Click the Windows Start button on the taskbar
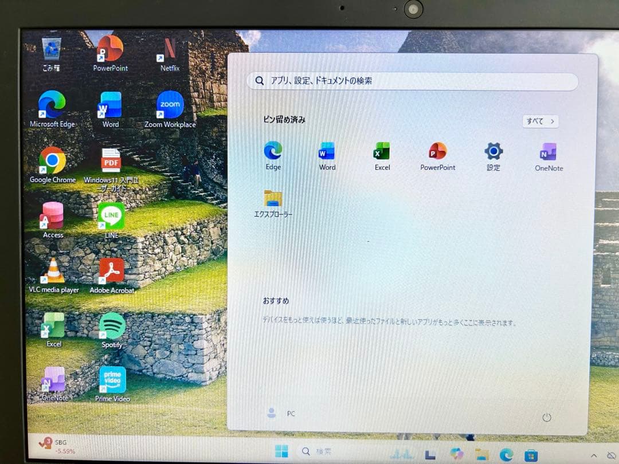This screenshot has width=619, height=464. [x=281, y=451]
